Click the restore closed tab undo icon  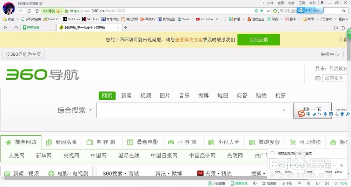pos(343,27)
